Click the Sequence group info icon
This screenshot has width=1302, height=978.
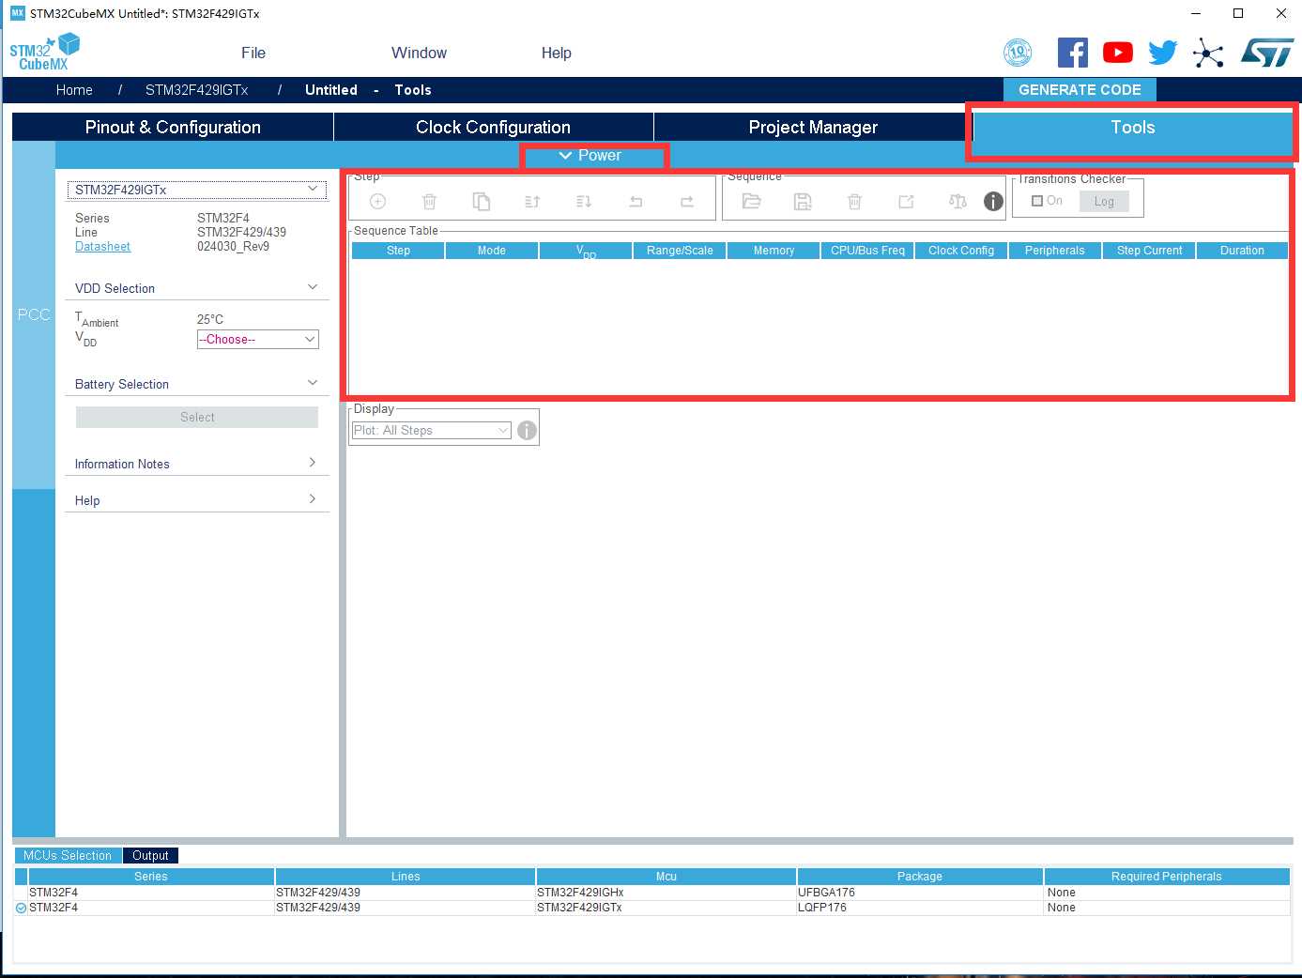point(993,201)
